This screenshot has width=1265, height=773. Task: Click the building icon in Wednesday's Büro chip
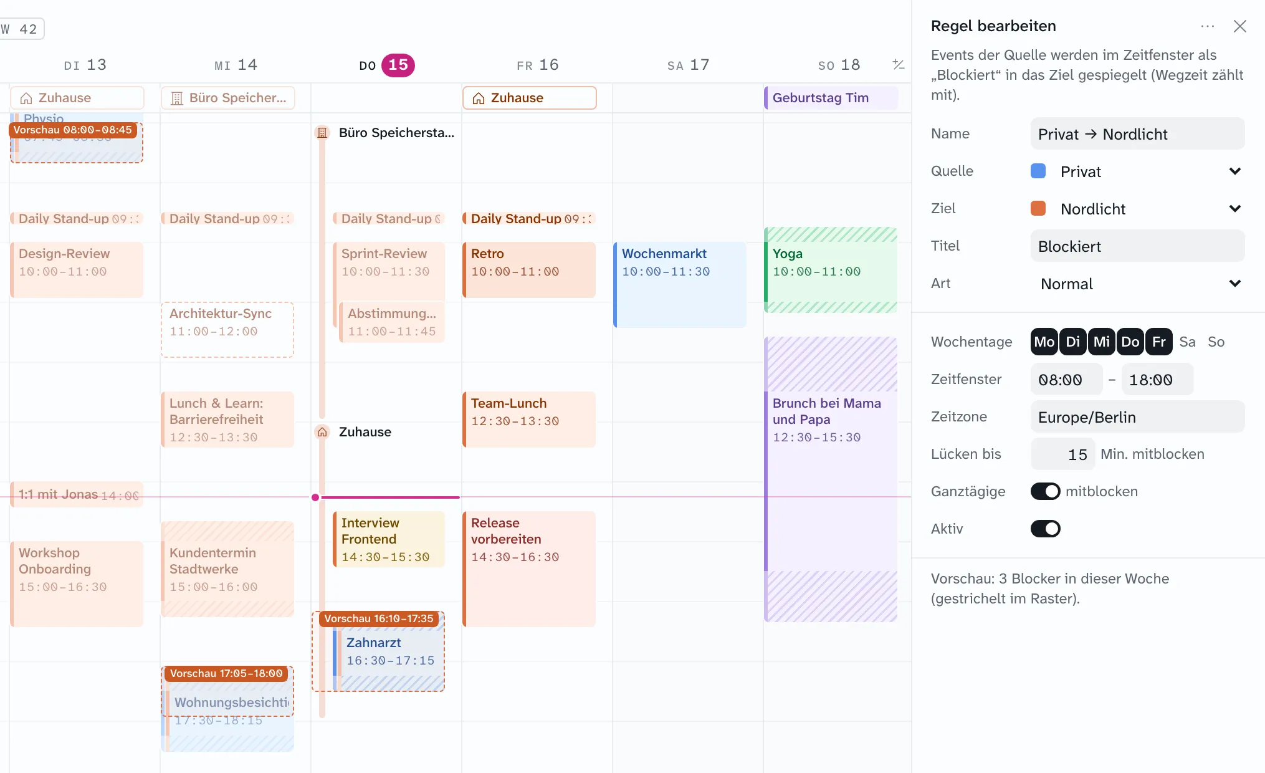[x=177, y=98]
